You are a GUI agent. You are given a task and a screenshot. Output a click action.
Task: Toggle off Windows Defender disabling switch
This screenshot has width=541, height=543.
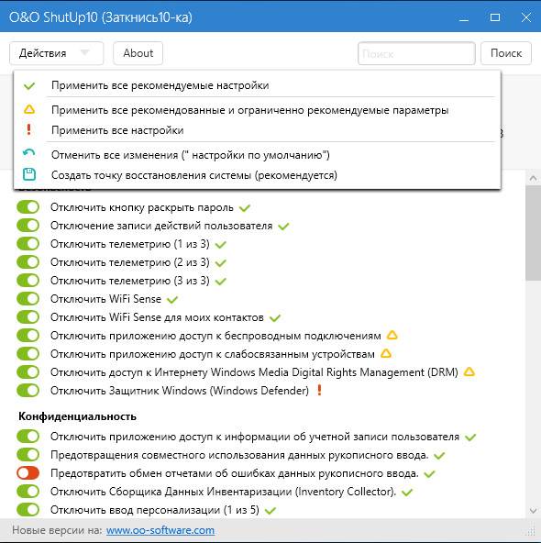click(x=28, y=391)
